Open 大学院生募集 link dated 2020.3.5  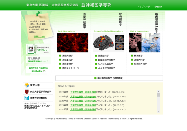83,105
